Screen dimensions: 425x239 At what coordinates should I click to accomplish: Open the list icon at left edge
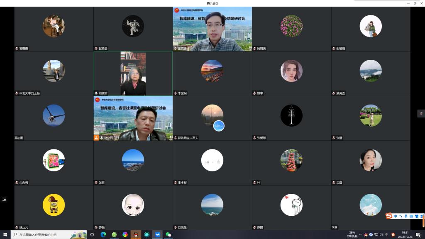4,200
